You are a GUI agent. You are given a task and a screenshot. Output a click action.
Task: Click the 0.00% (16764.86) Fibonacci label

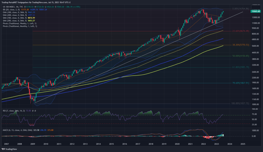[241, 9]
